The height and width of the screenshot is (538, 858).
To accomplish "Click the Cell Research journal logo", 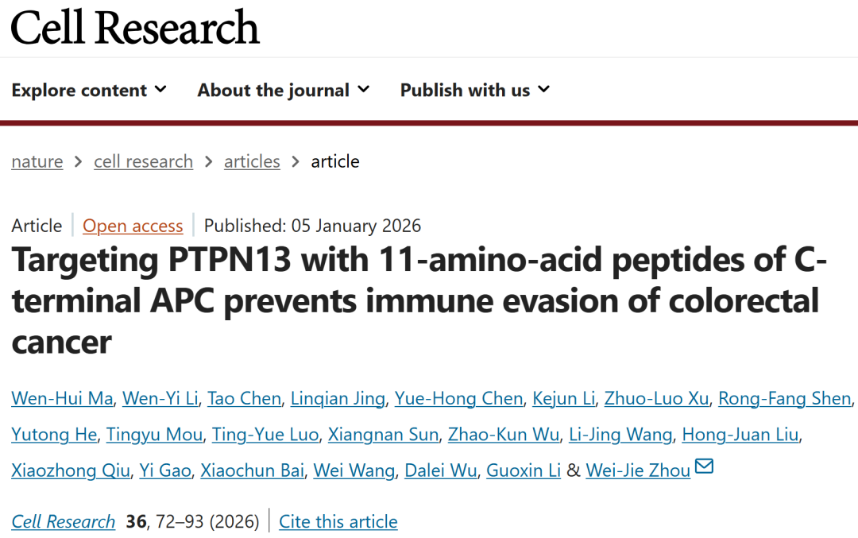I will [x=135, y=27].
